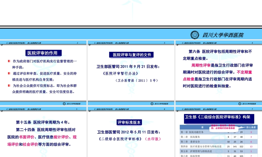Expand the 核心条款 table column header
Image resolution: width=262 pixels, height=157 pixels.
point(251,127)
